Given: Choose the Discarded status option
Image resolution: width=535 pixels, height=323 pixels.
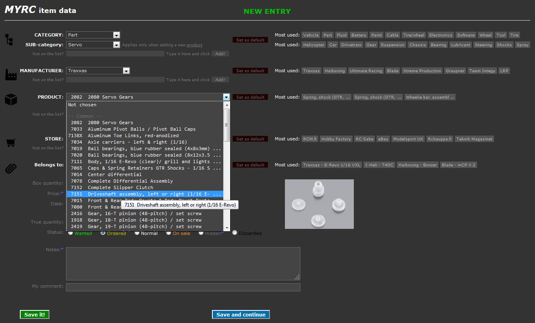Looking at the screenshot, I should [235, 233].
